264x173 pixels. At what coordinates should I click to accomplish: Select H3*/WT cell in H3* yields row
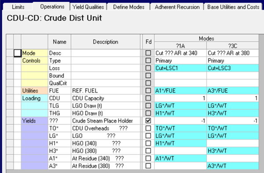coord(233,151)
